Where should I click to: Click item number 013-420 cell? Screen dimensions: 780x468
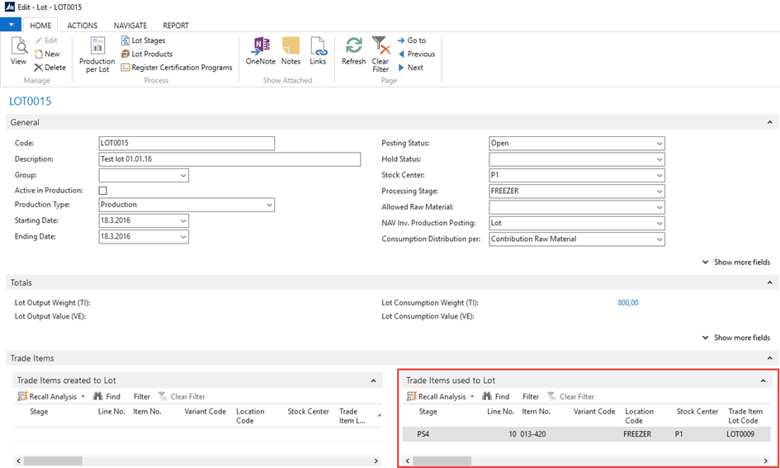click(532, 434)
